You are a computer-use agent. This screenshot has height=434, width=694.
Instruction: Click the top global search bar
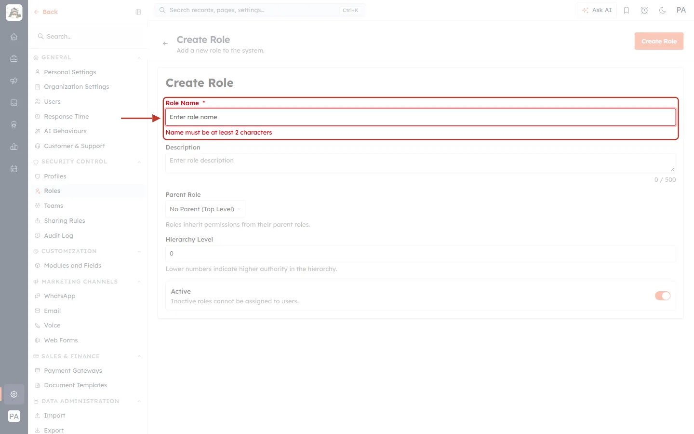click(x=260, y=10)
